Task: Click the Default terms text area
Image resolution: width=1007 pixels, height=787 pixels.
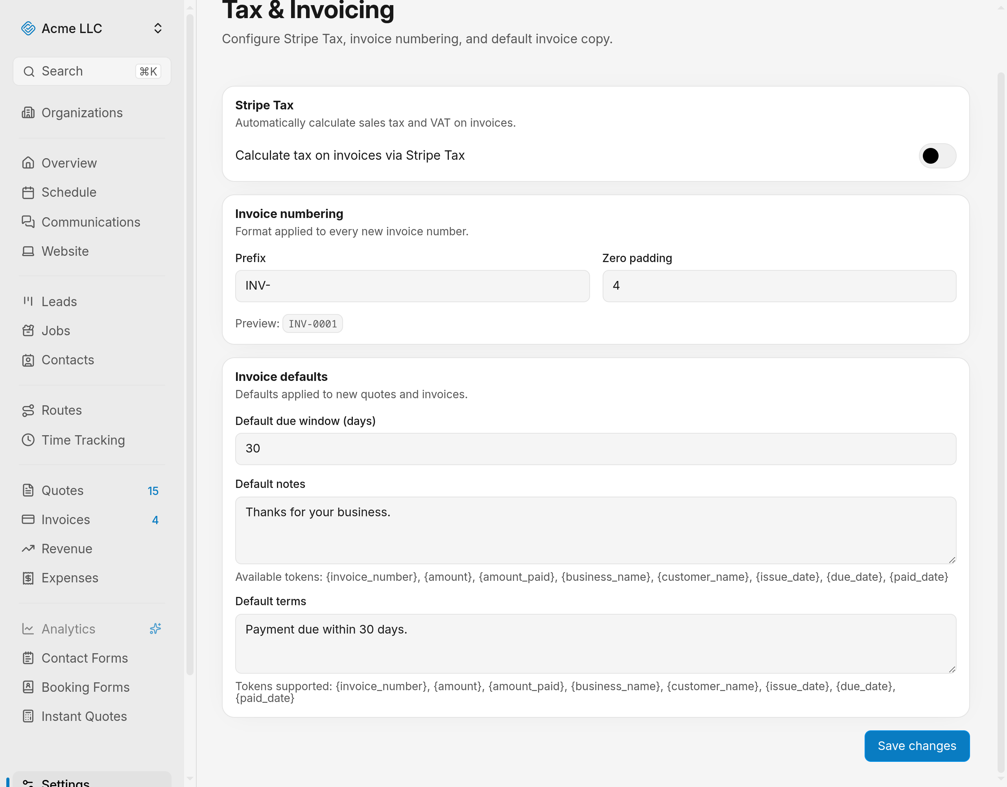Action: point(596,643)
